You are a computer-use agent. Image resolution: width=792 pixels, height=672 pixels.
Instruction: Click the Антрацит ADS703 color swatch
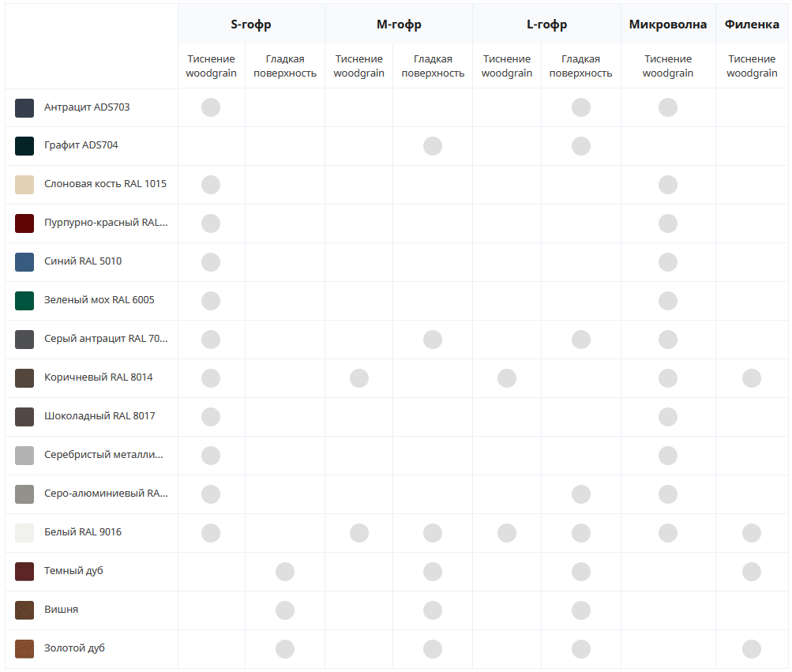[24, 107]
